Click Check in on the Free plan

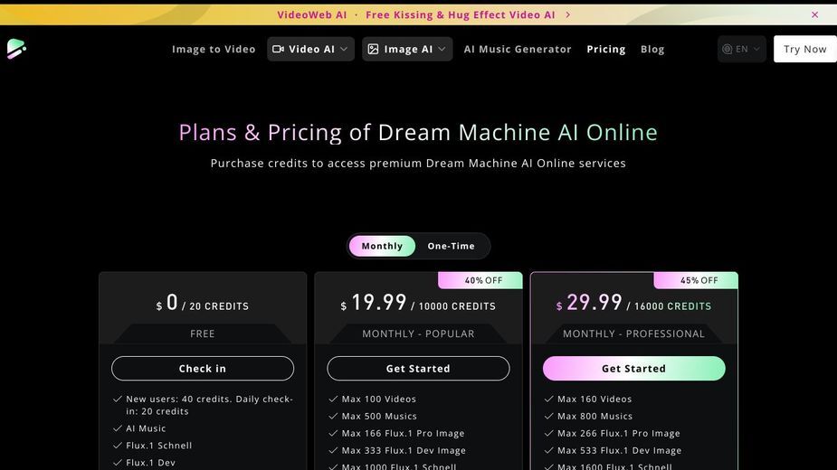point(203,369)
